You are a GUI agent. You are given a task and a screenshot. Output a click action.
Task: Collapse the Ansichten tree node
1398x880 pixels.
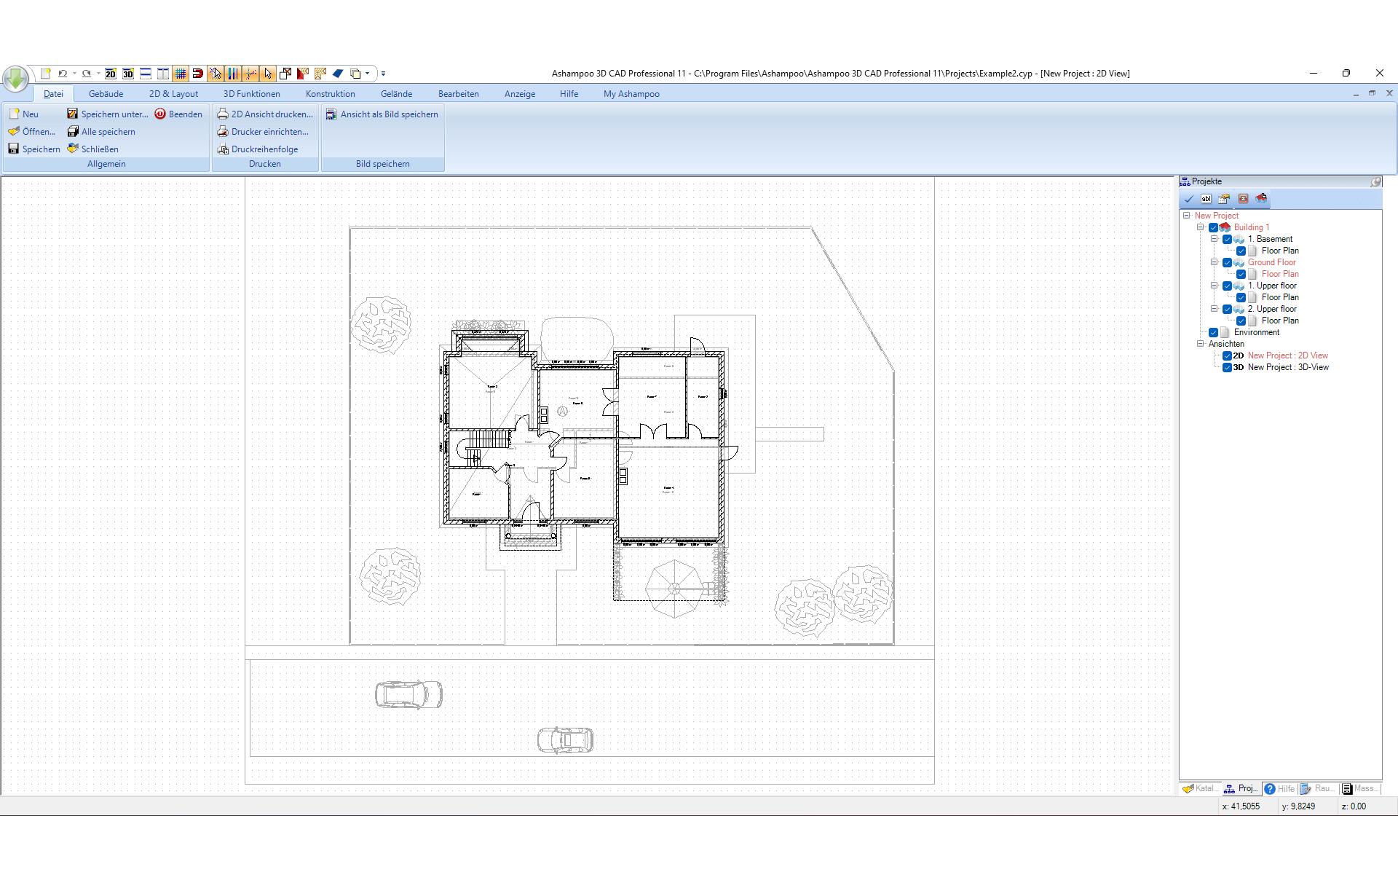tap(1201, 344)
